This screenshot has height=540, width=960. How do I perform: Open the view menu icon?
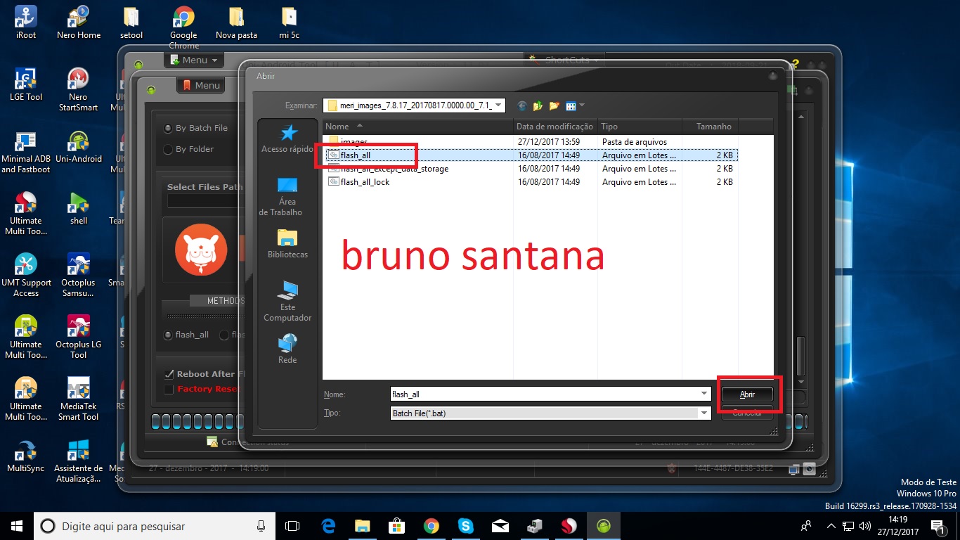click(571, 106)
